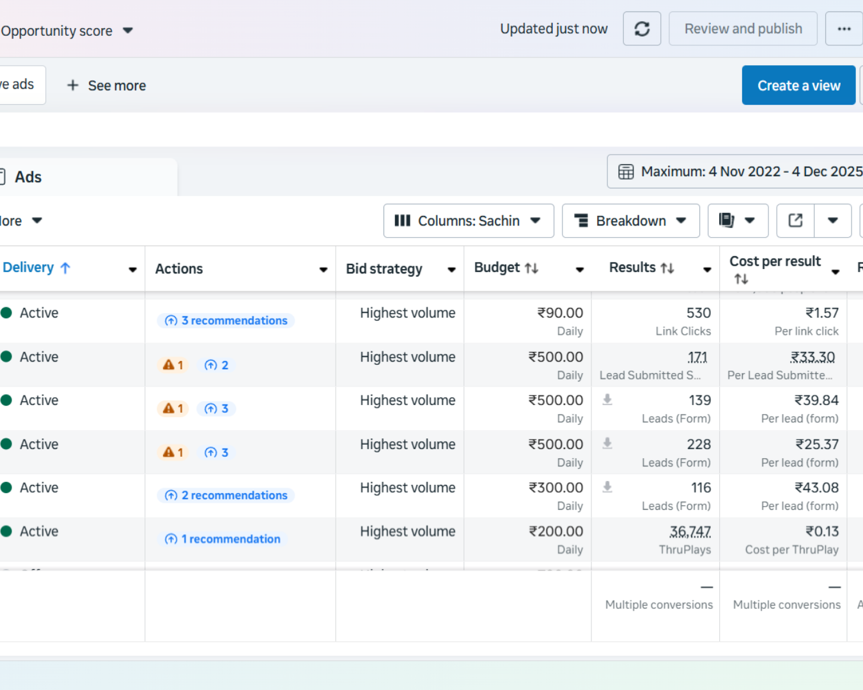Download leads icon for 116 results row
The width and height of the screenshot is (863, 690).
tap(607, 487)
